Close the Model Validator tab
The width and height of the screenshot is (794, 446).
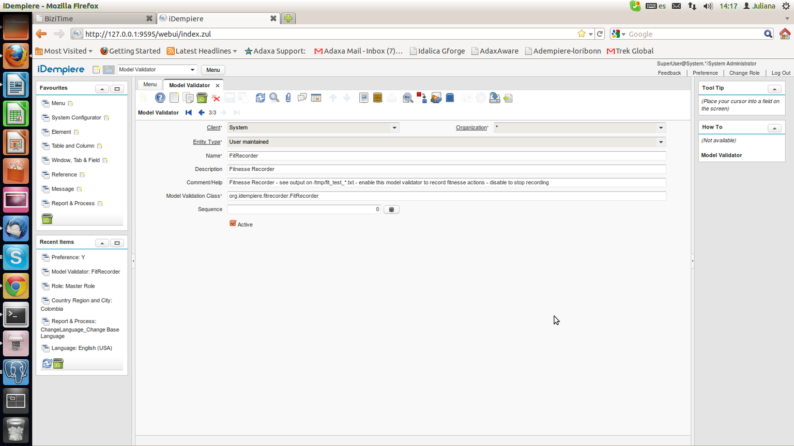[x=218, y=86]
